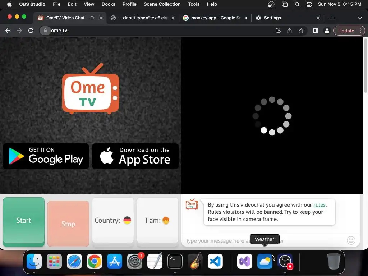Open Launchpad from the dock
This screenshot has width=368, height=276.
pos(54,261)
